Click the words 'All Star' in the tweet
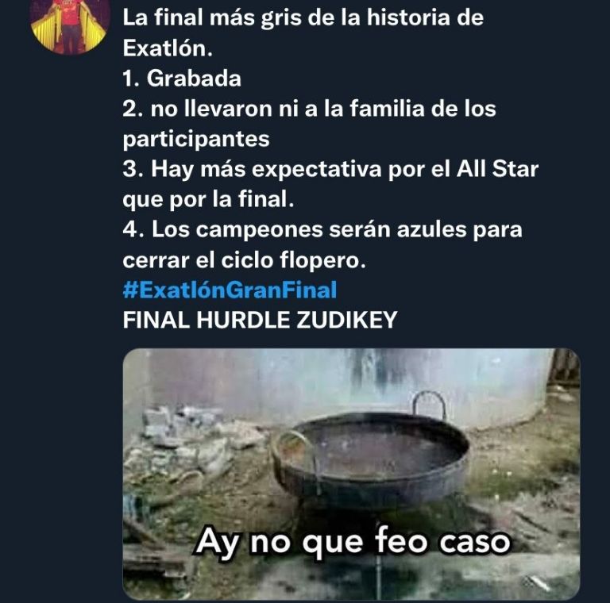The width and height of the screenshot is (610, 603). coord(497,169)
